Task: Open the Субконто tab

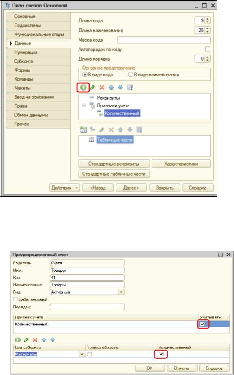Action: (x=38, y=61)
